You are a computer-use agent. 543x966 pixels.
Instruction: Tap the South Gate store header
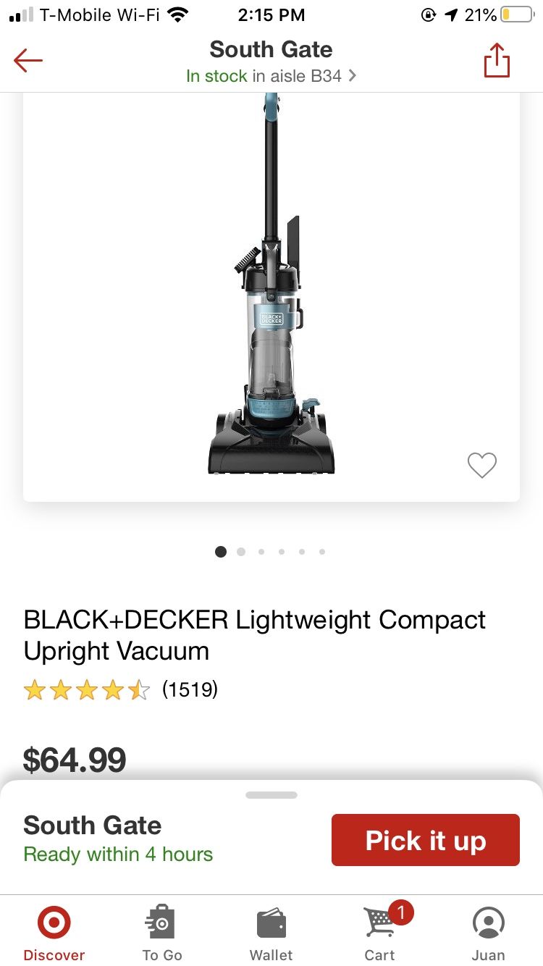tap(271, 49)
